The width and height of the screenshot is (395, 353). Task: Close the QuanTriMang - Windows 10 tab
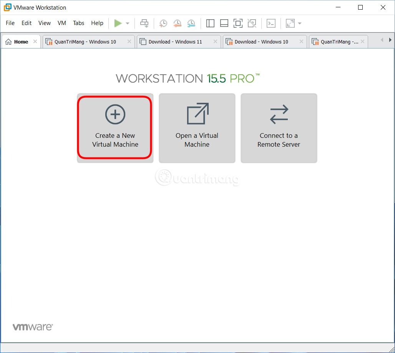pos(129,41)
